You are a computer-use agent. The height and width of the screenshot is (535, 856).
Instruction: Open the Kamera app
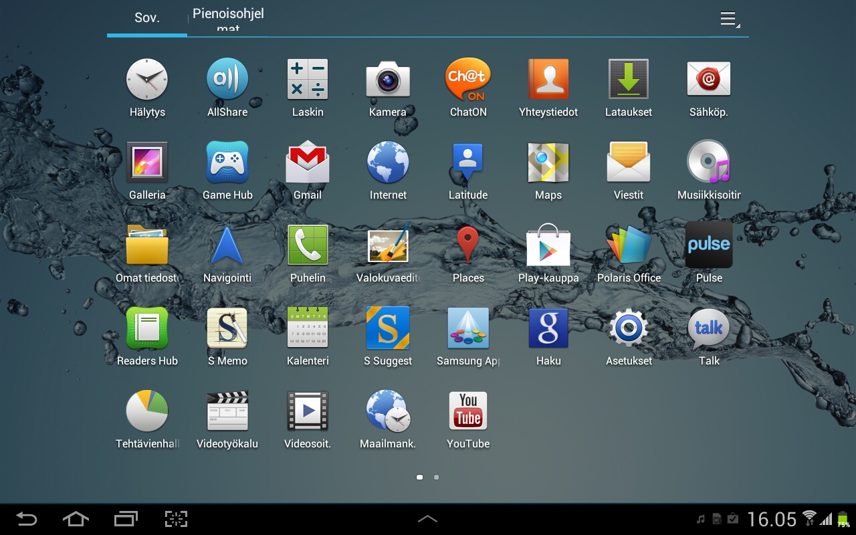coord(388,80)
